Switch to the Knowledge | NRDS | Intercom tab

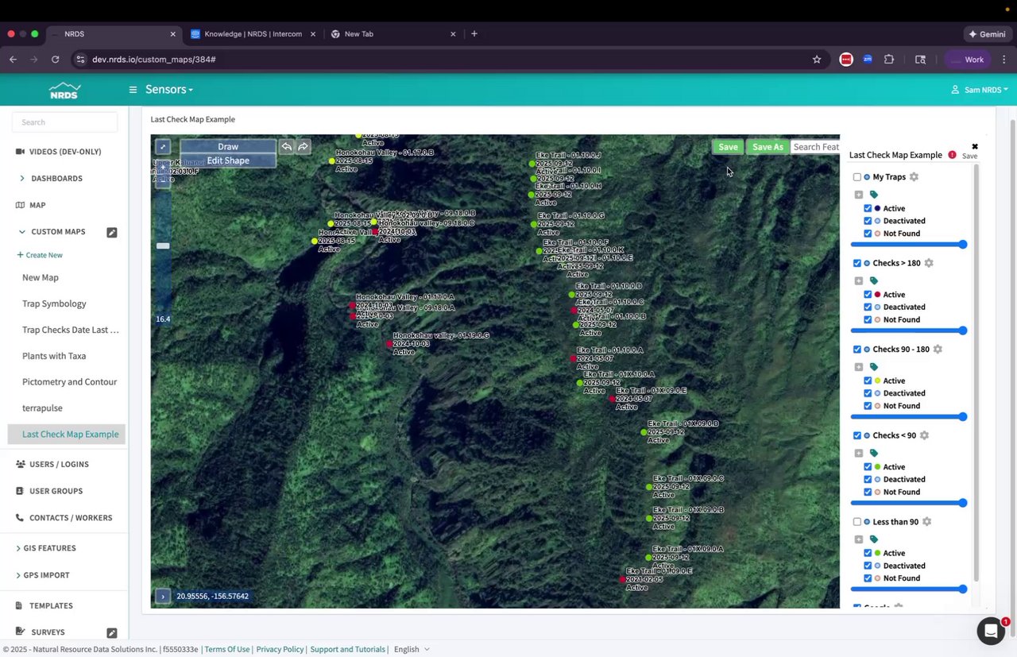tap(253, 34)
